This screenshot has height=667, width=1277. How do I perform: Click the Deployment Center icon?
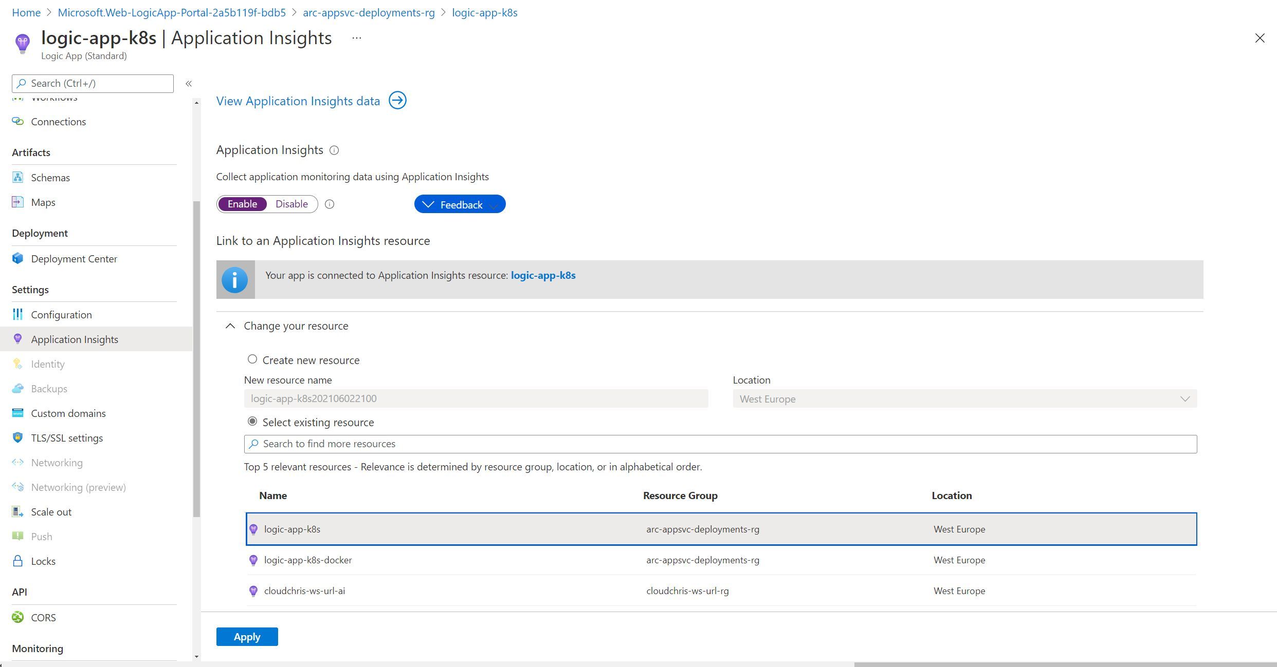pos(19,258)
